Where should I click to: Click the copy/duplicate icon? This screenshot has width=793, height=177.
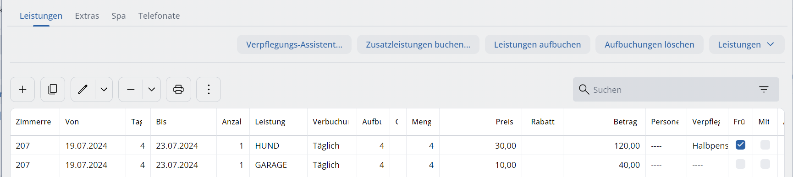[53, 90]
